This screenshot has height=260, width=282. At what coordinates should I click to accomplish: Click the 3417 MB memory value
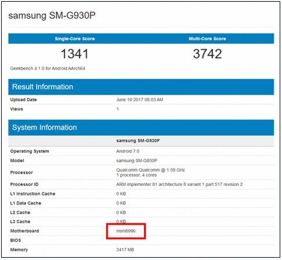(125, 250)
